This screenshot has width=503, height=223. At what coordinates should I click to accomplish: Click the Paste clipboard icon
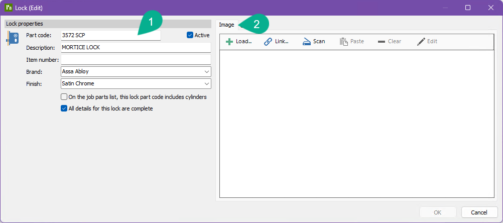tap(344, 42)
